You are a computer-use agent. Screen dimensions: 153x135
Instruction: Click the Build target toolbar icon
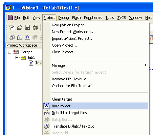pos(20,37)
